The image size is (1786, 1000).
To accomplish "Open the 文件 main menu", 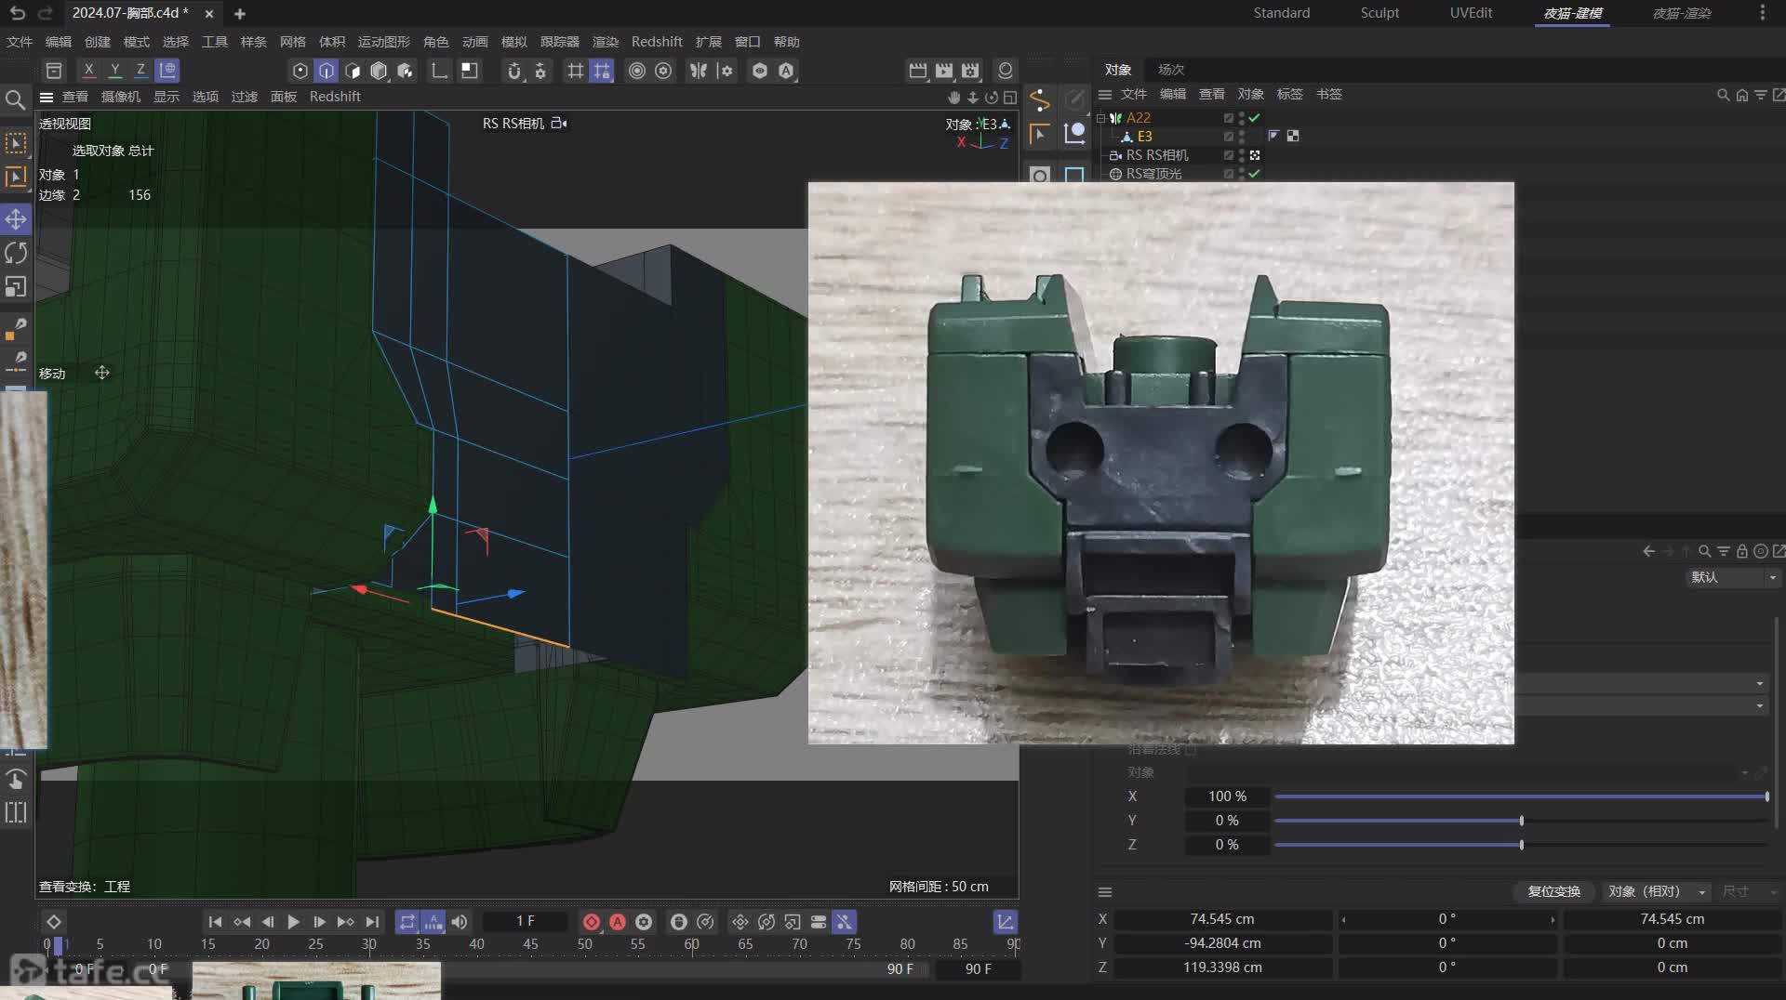I will 19,42.
